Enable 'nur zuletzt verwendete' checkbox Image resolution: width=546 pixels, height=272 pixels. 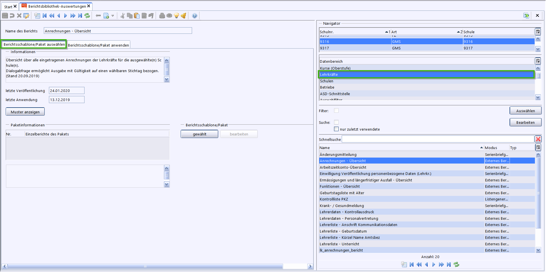point(336,129)
